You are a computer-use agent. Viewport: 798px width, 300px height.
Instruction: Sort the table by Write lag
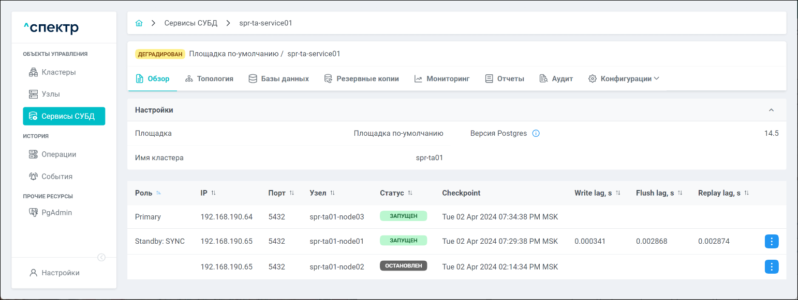[x=618, y=193]
